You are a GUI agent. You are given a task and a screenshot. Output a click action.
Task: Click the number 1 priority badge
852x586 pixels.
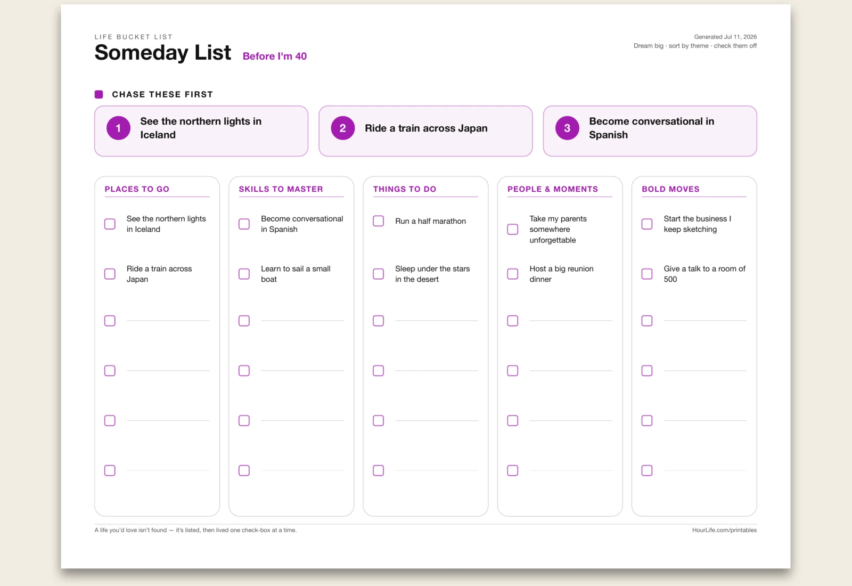pos(118,128)
